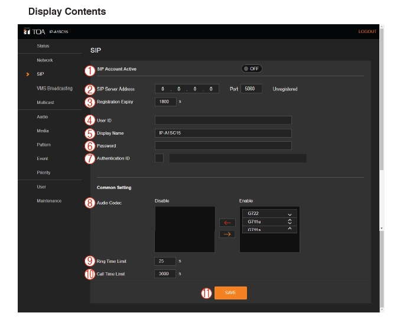Click the up/down chevrons on G711u codec

290,221
